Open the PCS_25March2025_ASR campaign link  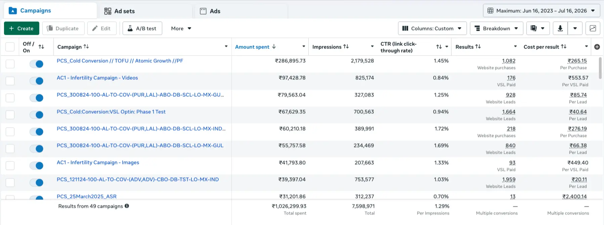[x=87, y=196]
